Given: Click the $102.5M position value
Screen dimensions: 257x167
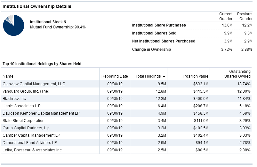Looking at the screenshot, I should pyautogui.click(x=201, y=128).
